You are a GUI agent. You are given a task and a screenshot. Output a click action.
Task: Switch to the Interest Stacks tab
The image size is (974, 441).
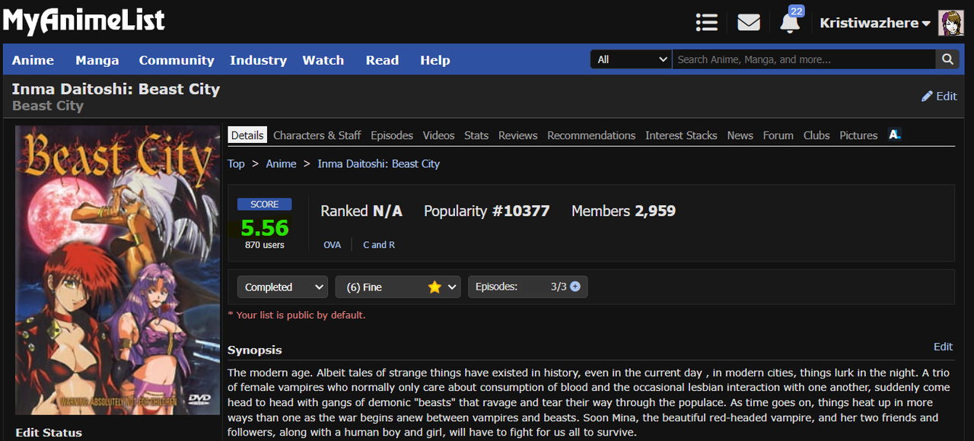pyautogui.click(x=681, y=135)
